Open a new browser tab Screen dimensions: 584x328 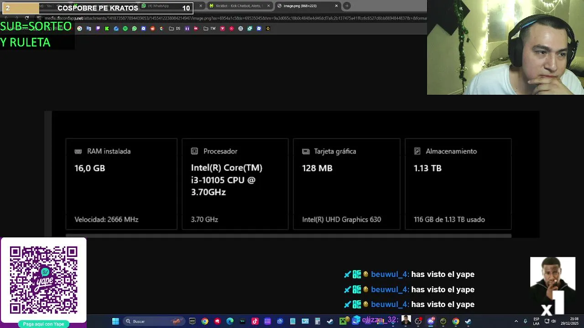347,6
